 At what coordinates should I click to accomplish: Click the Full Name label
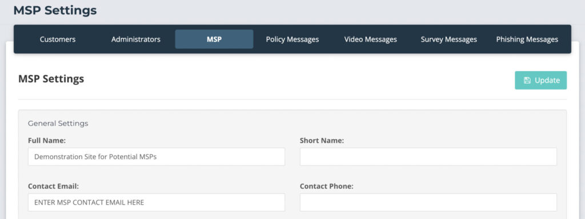click(47, 141)
